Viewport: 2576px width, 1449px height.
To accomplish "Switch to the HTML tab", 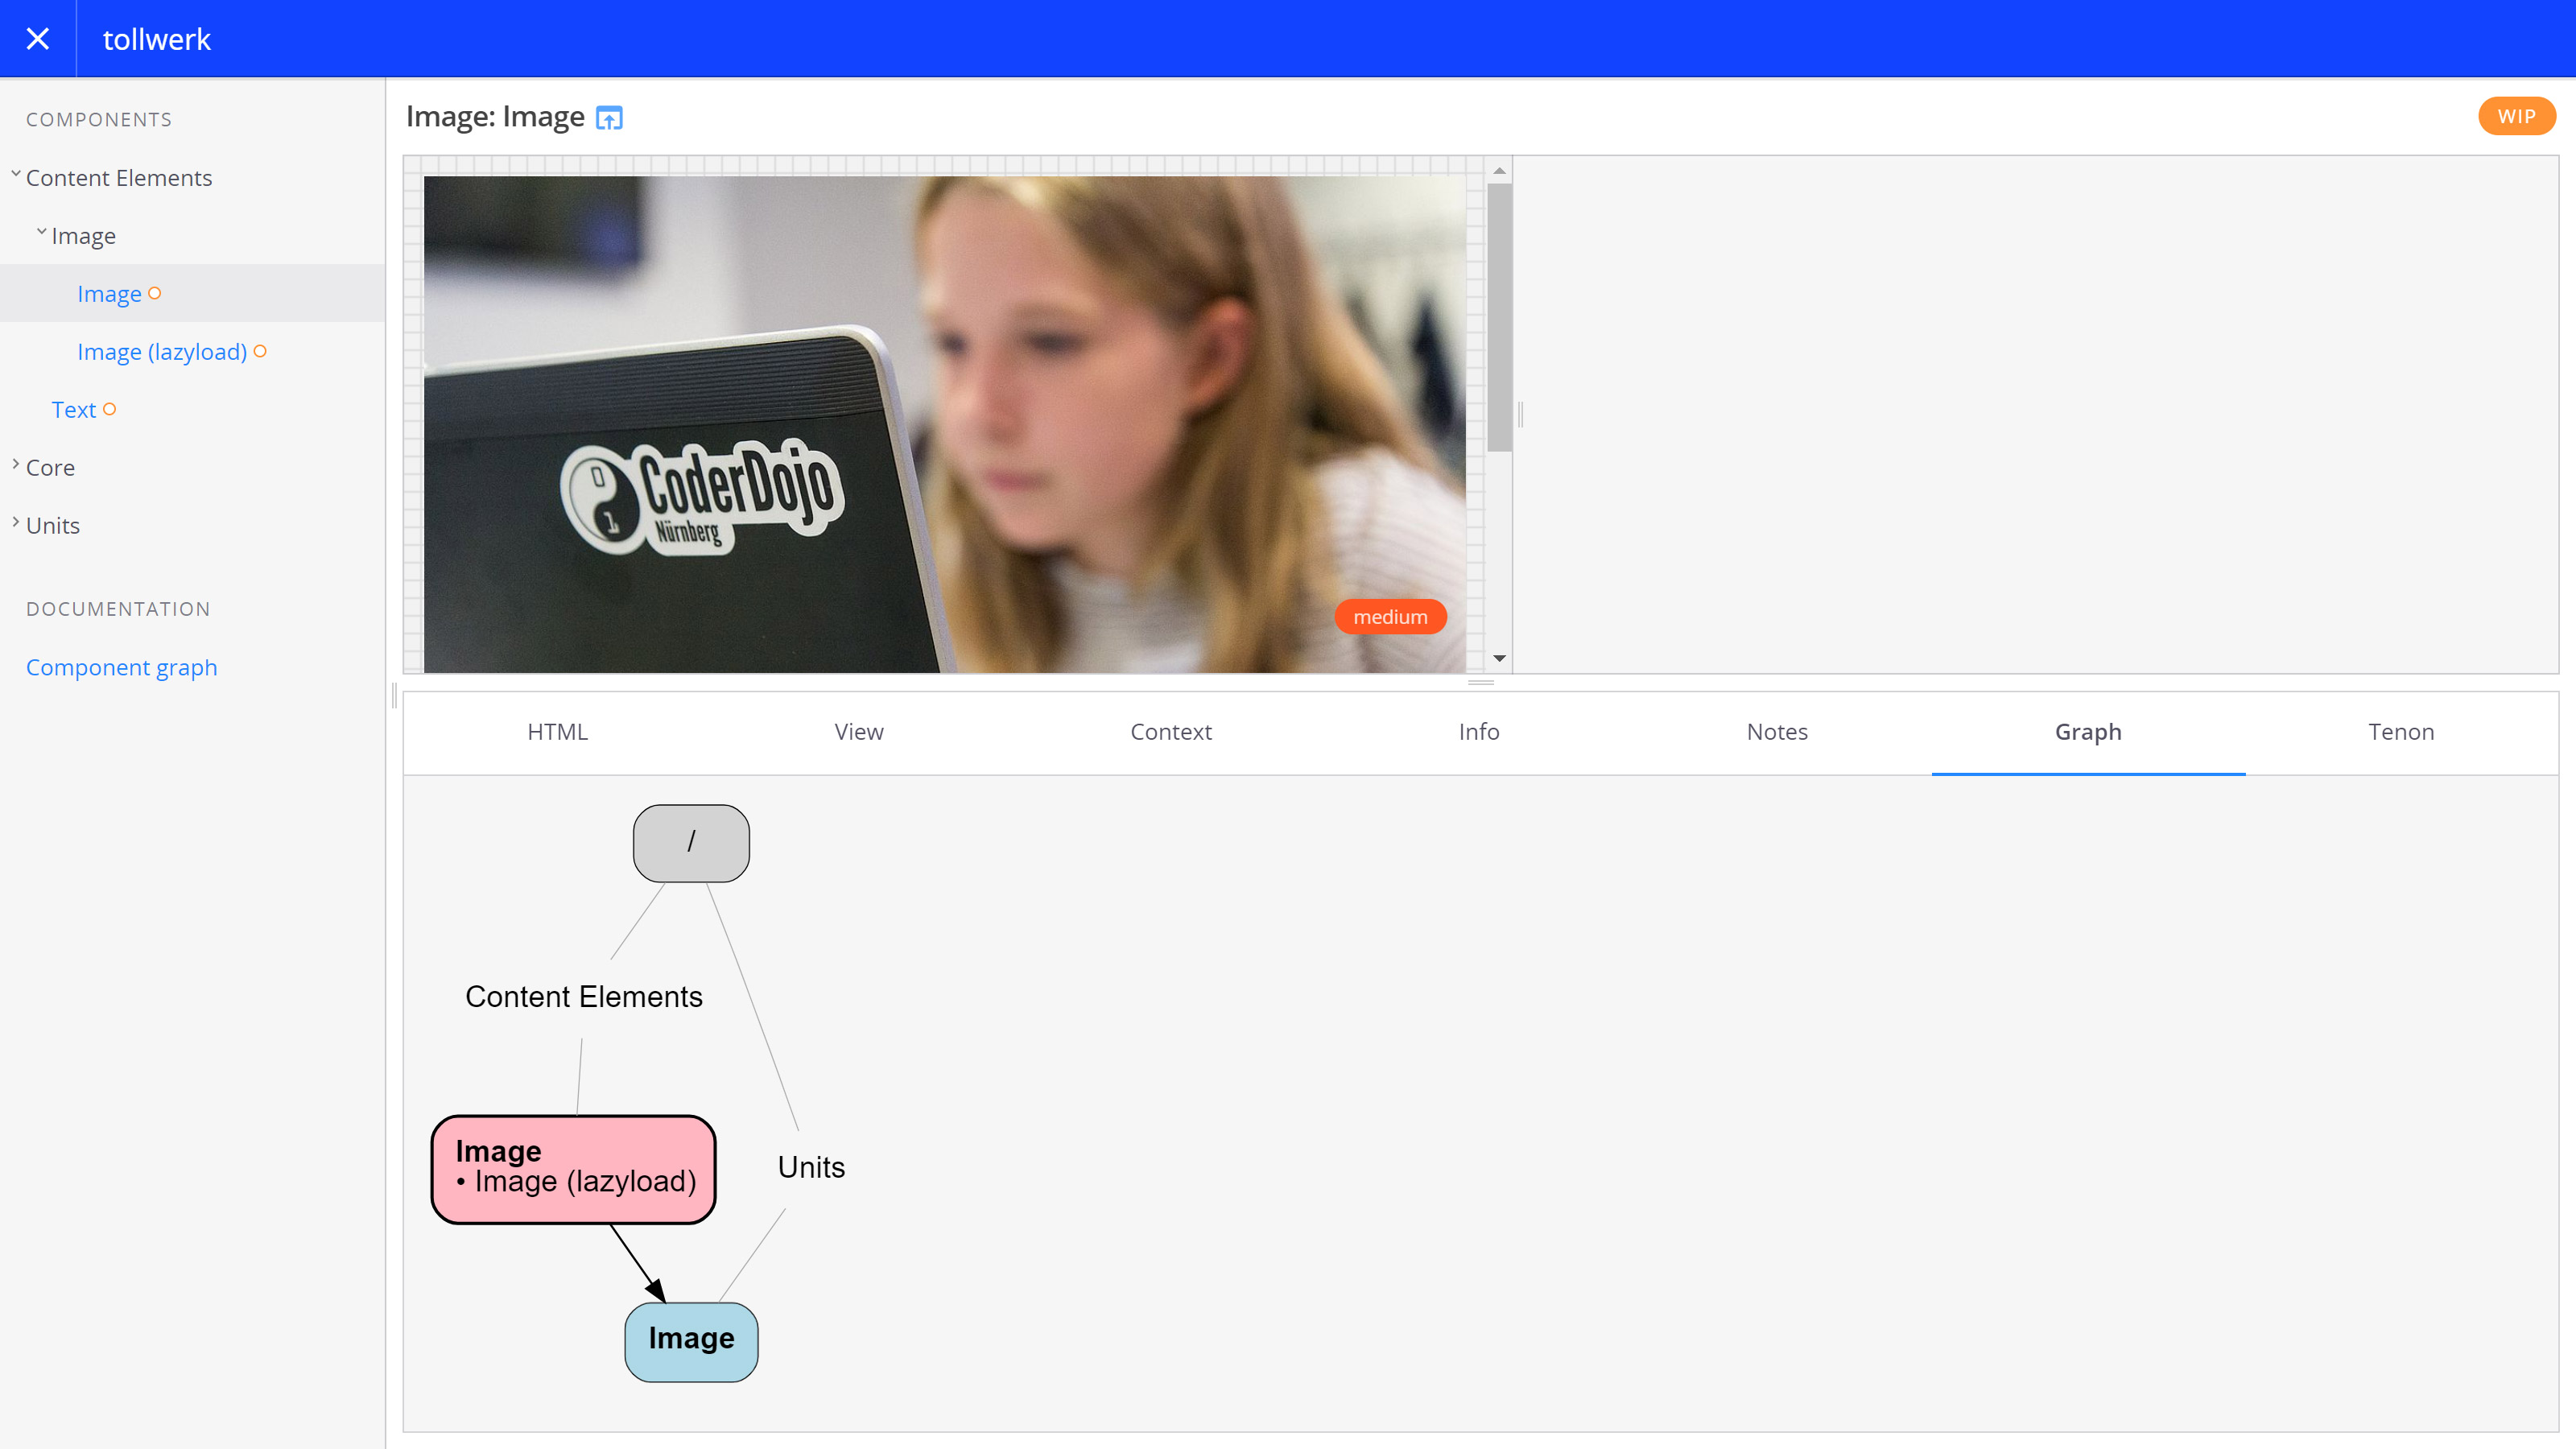I will pyautogui.click(x=557, y=732).
